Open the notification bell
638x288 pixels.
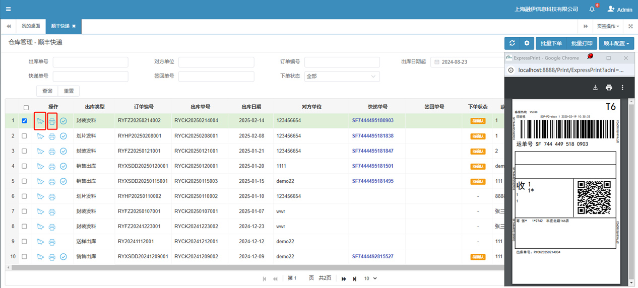[592, 9]
